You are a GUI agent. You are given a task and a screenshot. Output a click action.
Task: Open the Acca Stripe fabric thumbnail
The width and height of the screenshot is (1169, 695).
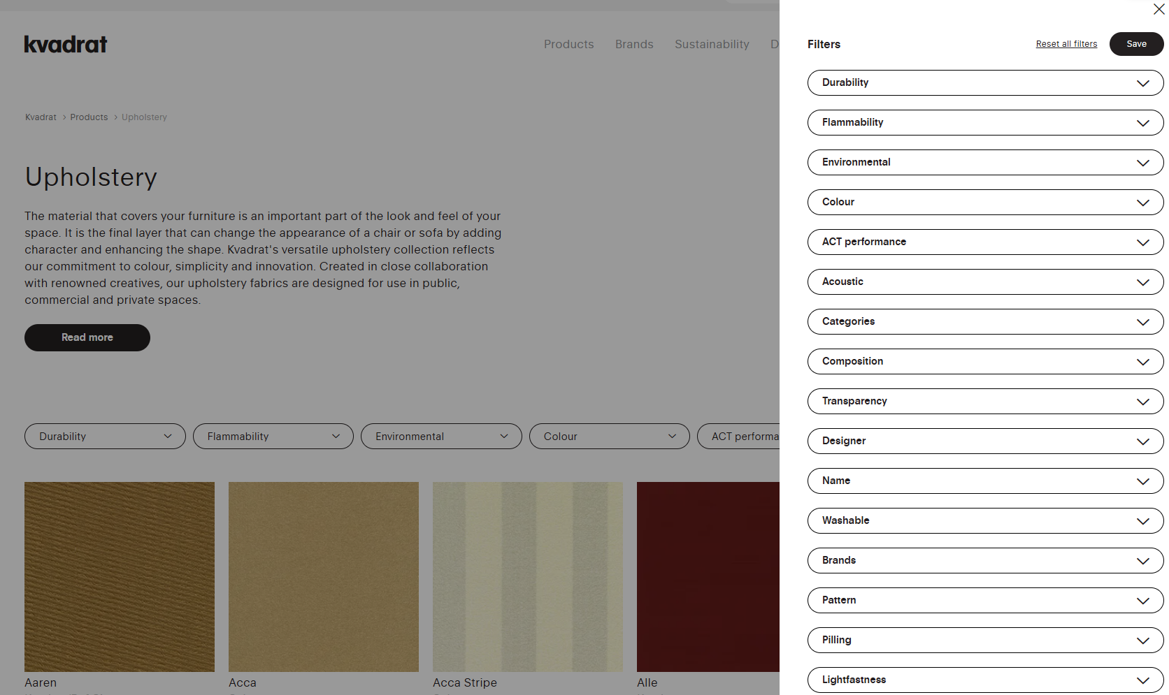pos(527,576)
